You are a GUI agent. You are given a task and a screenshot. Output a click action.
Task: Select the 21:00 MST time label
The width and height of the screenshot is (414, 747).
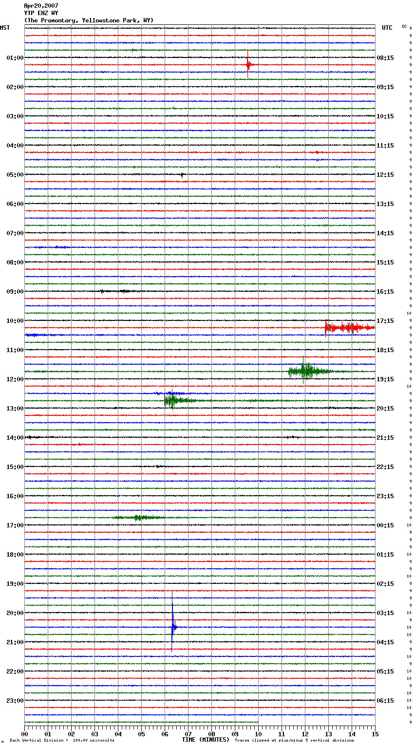[x=15, y=642]
